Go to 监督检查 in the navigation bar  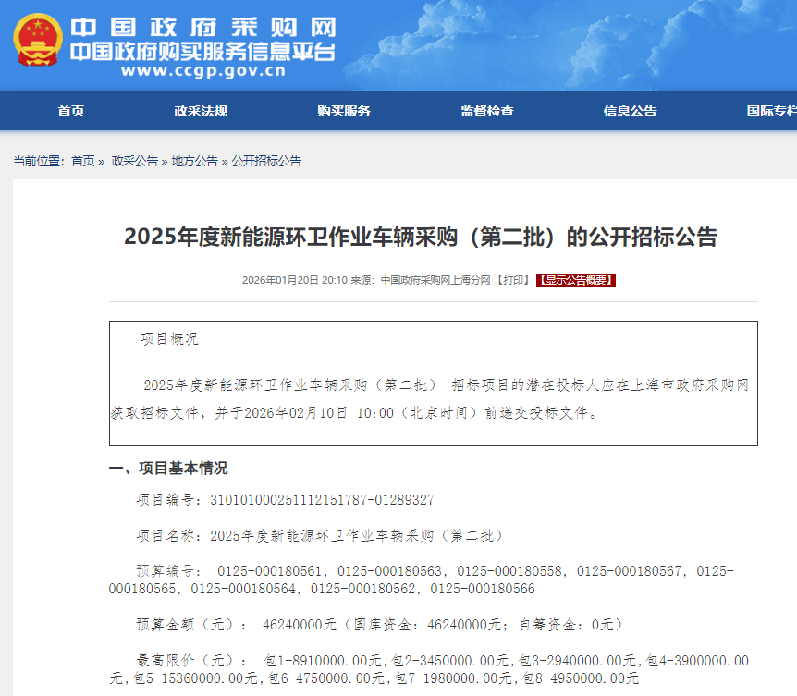tap(487, 111)
